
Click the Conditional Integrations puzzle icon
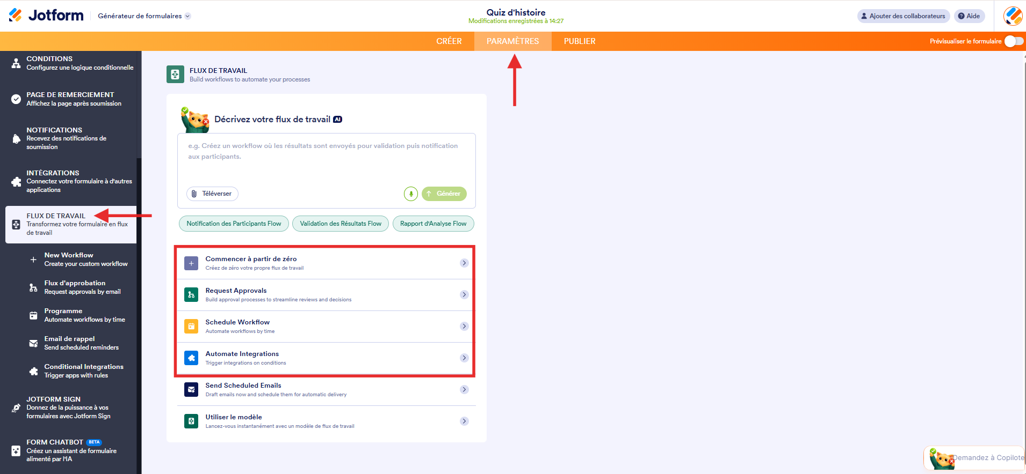pos(33,371)
